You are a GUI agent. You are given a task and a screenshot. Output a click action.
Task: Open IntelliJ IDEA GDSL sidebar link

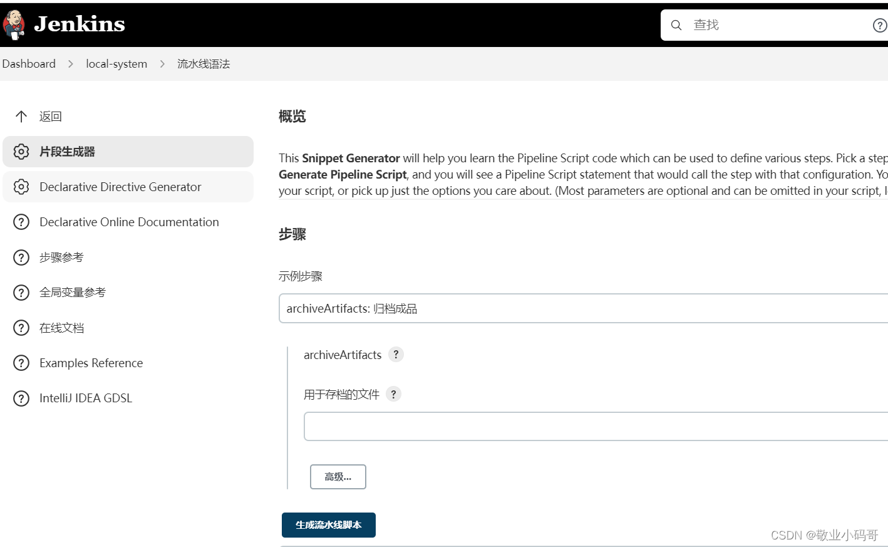tap(86, 398)
